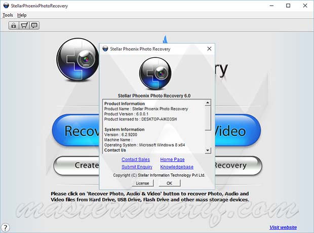Click the info box scroll down arrow
The width and height of the screenshot is (314, 233).
click(x=208, y=150)
